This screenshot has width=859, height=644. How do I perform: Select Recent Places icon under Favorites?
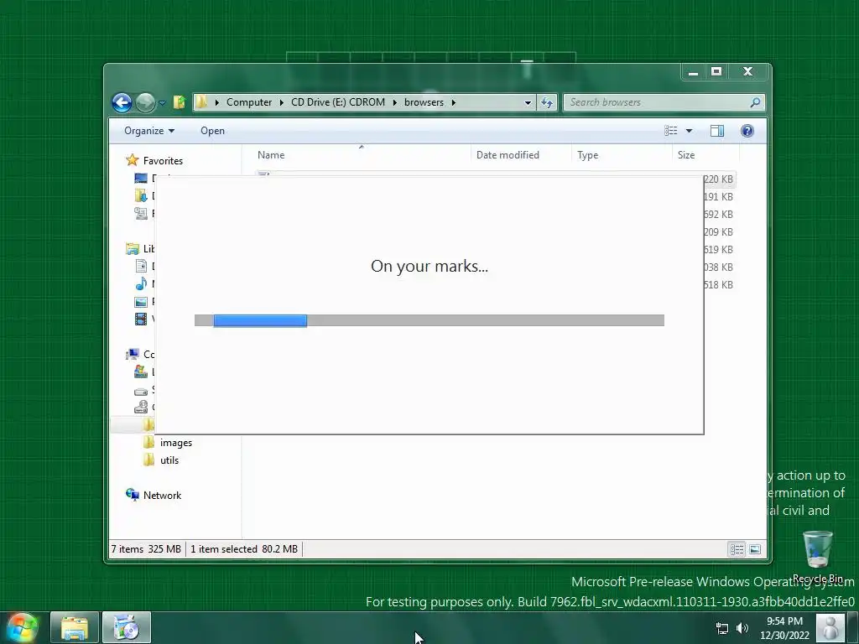(x=141, y=213)
